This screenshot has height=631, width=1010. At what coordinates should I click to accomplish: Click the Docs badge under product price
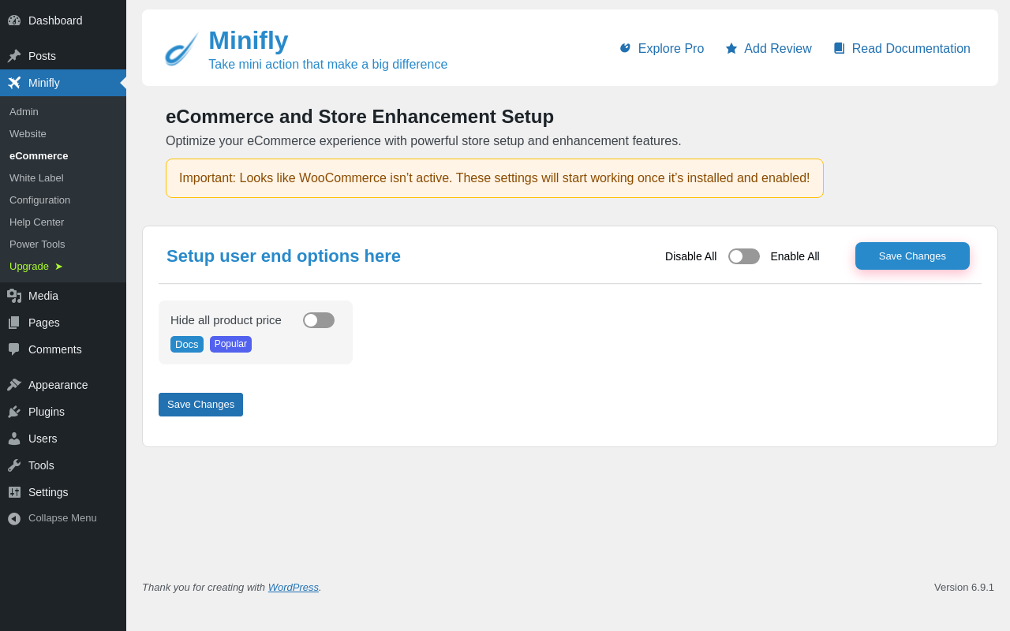point(187,345)
